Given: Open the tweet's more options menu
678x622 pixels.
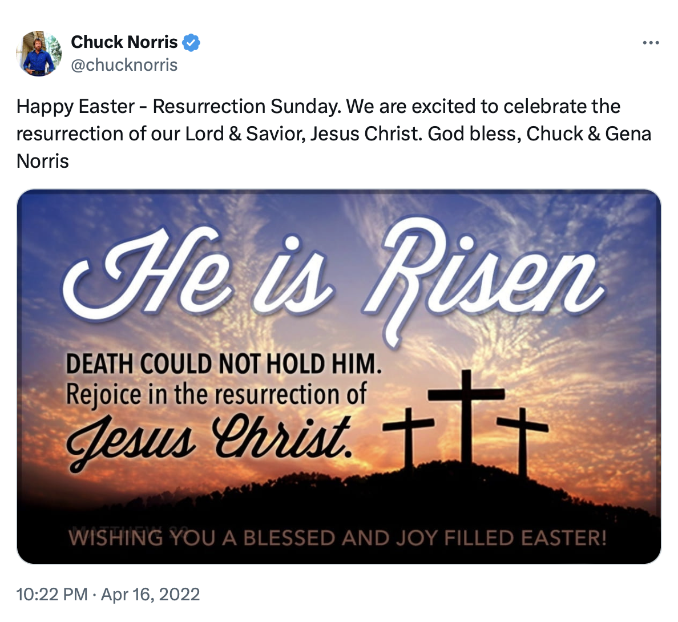Looking at the screenshot, I should click(651, 43).
